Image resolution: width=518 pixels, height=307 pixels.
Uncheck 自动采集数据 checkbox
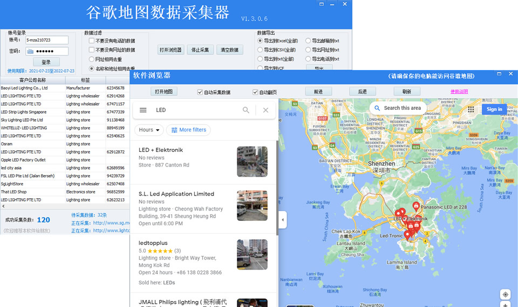pyautogui.click(x=200, y=92)
